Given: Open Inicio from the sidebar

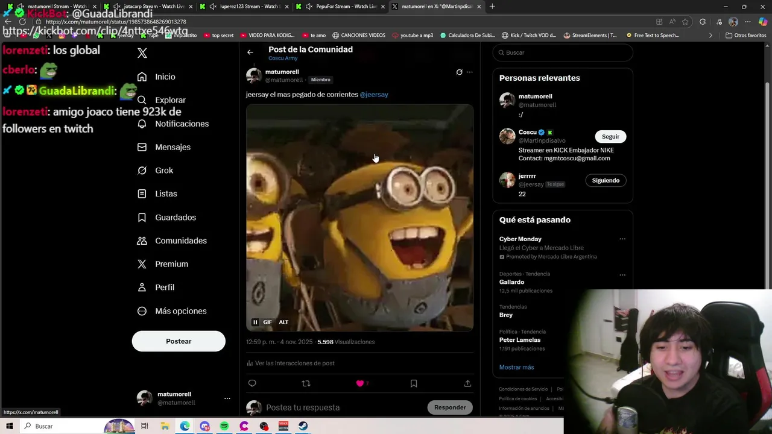Looking at the screenshot, I should 156,77.
